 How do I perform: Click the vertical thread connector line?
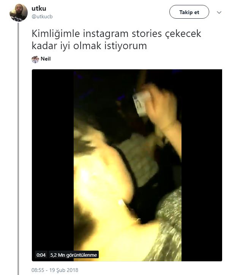[x=18, y=148]
